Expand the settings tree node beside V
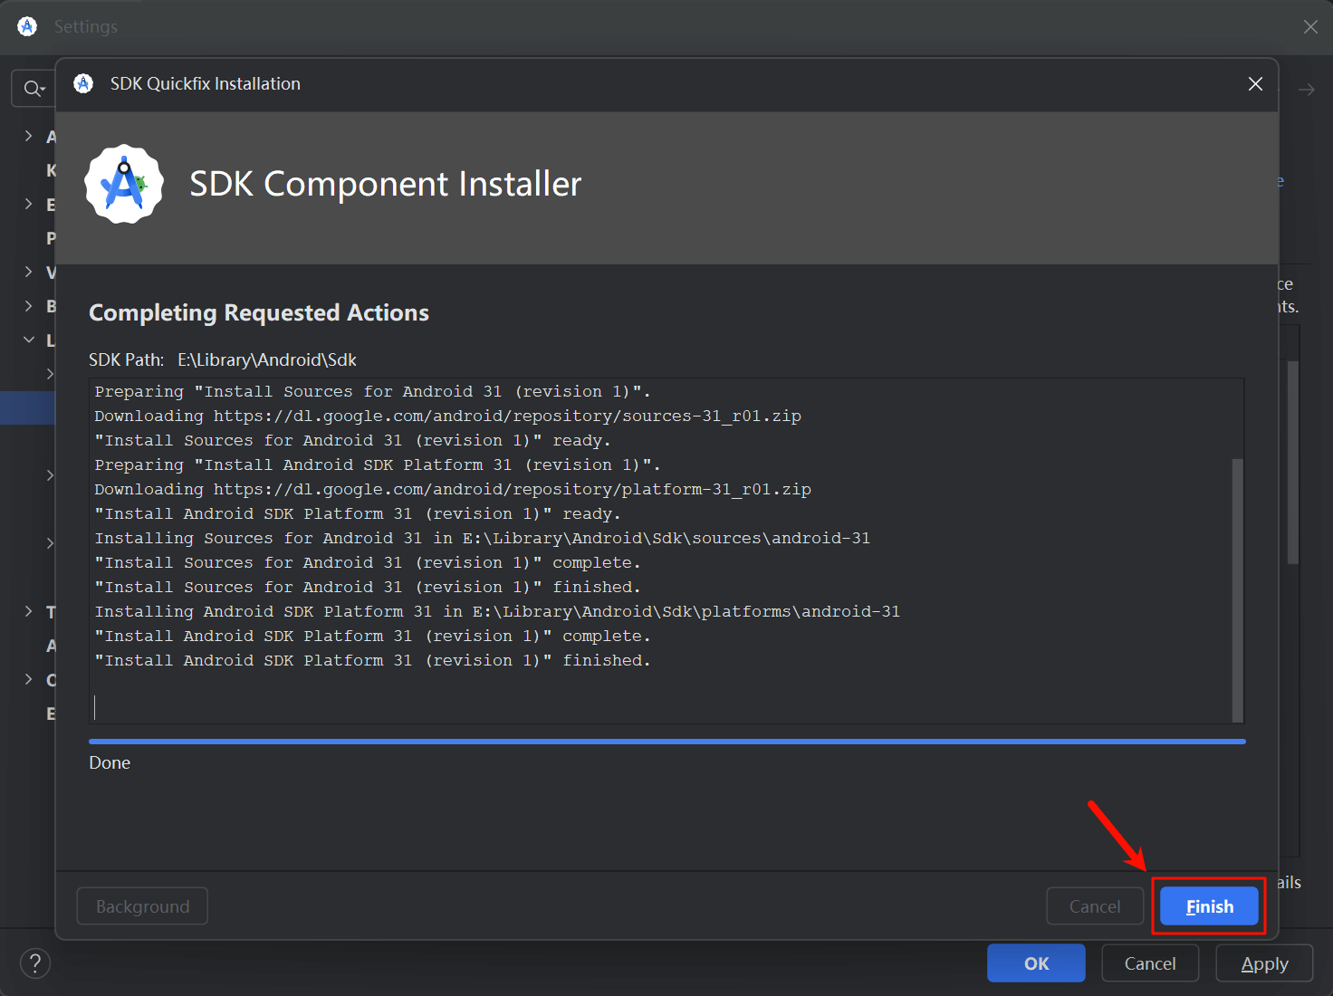1333x996 pixels. [x=29, y=272]
